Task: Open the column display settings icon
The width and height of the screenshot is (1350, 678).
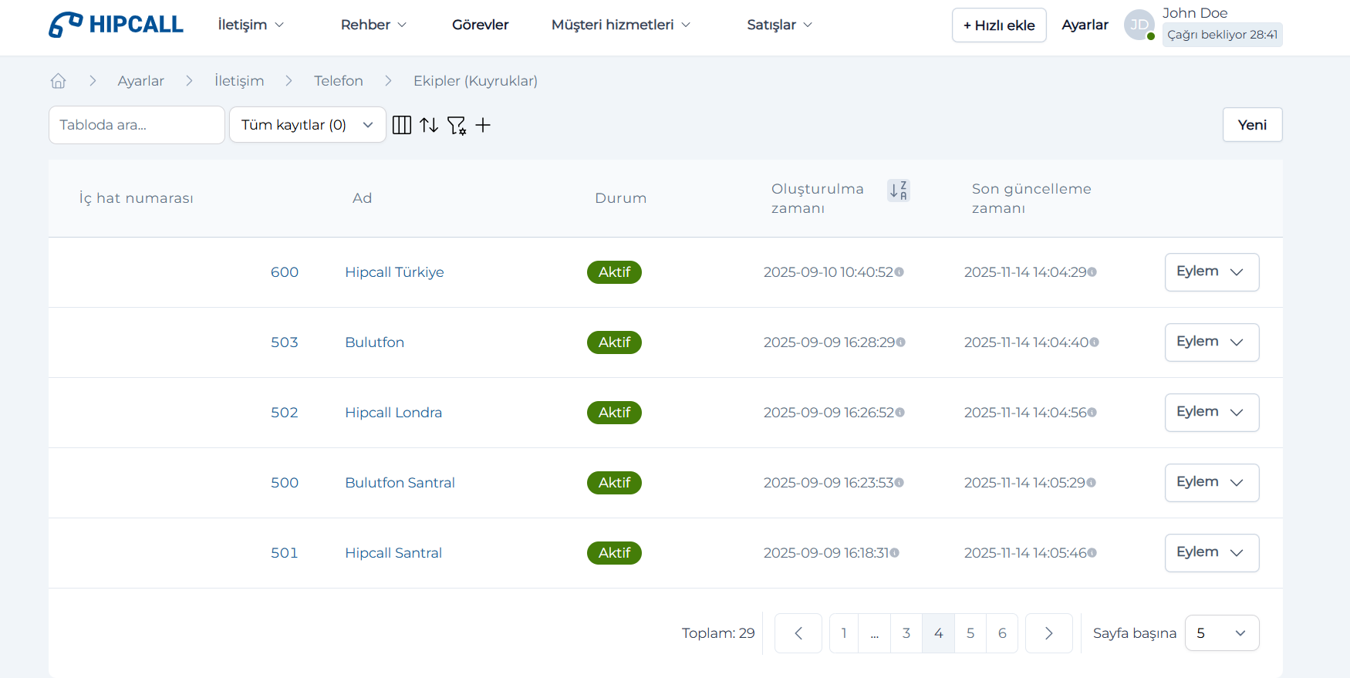Action: click(402, 125)
